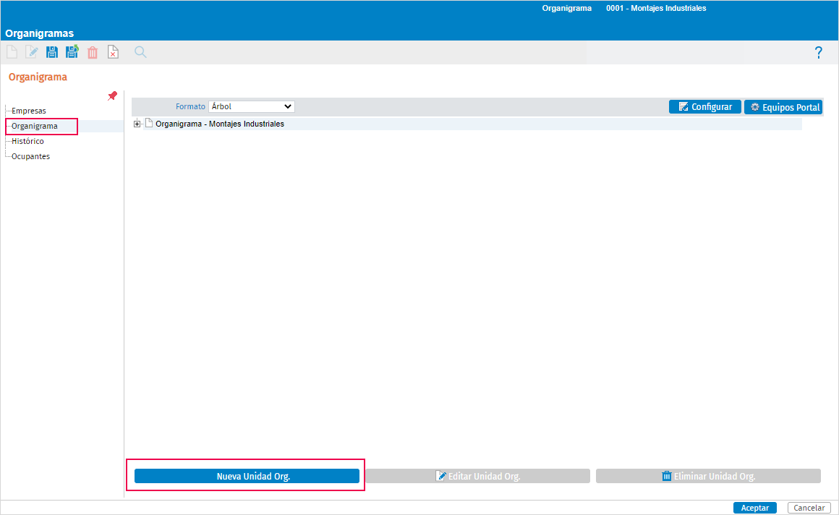The image size is (839, 515).
Task: Confirm with the Aceptar button
Action: [x=754, y=508]
